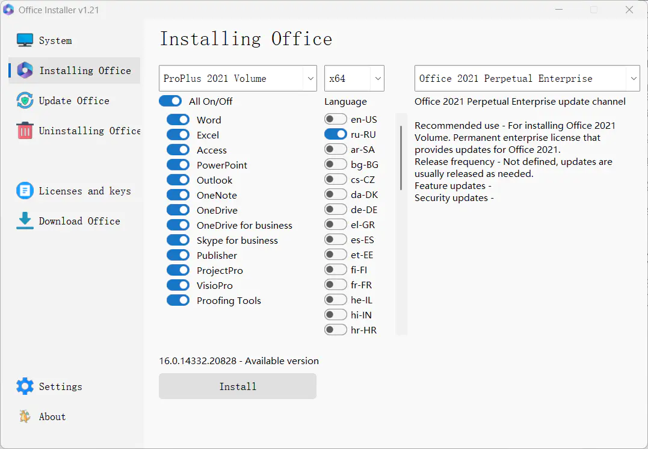Turn on hi-IN language

point(336,315)
